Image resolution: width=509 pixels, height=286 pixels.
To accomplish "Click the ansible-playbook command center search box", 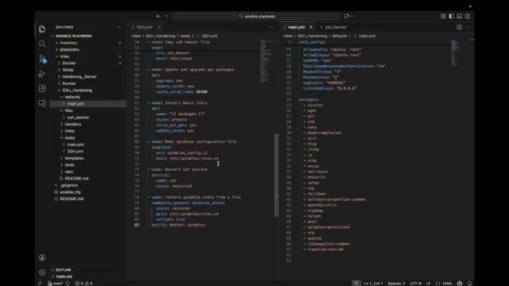I will pyautogui.click(x=256, y=16).
